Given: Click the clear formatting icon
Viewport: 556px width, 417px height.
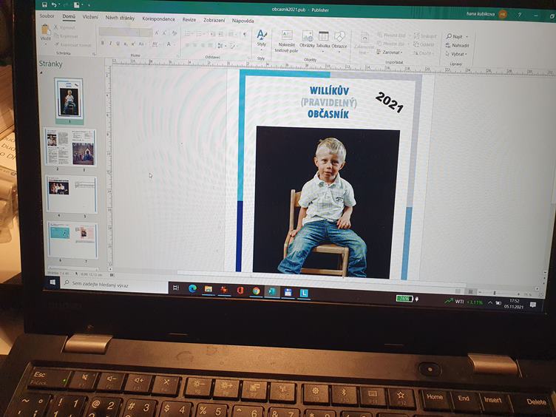Looking at the screenshot, I should click(174, 33).
